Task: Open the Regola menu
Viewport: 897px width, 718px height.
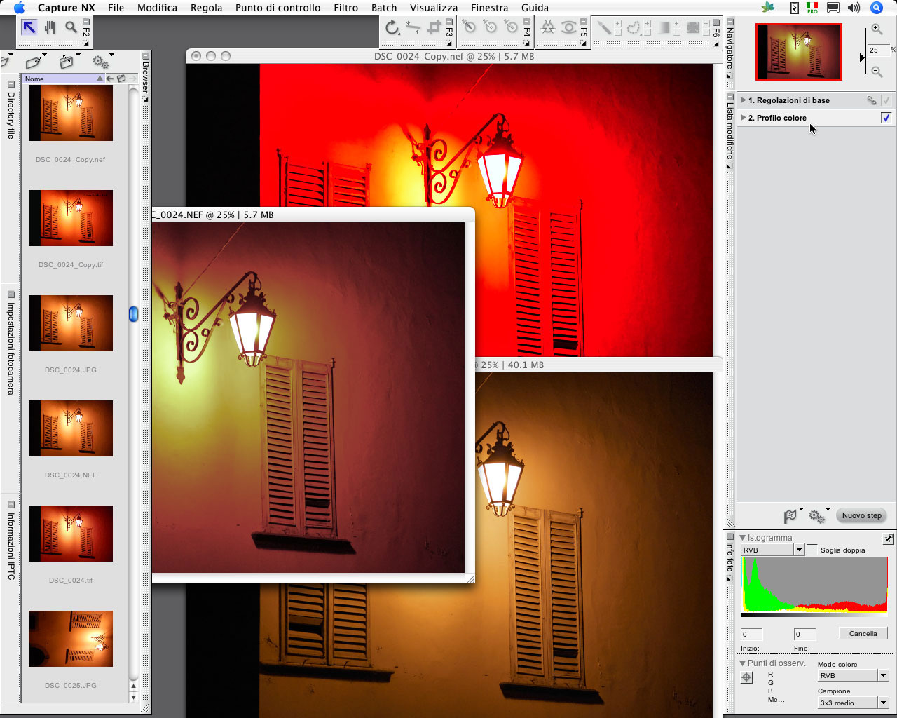Action: click(206, 8)
